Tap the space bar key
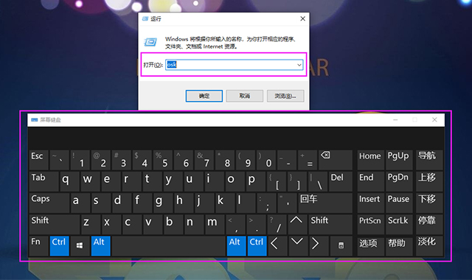 (x=169, y=245)
